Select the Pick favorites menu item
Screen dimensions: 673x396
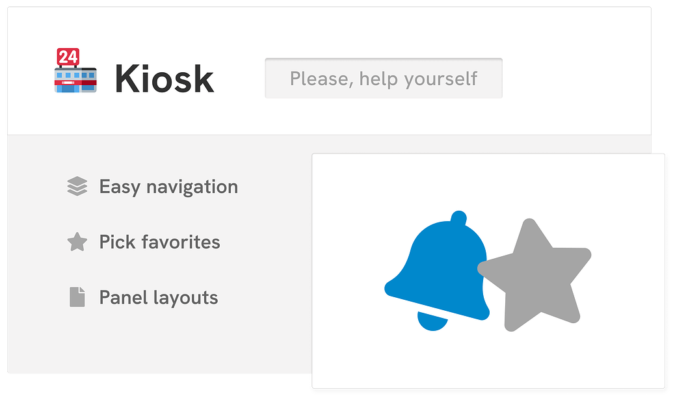[159, 243]
